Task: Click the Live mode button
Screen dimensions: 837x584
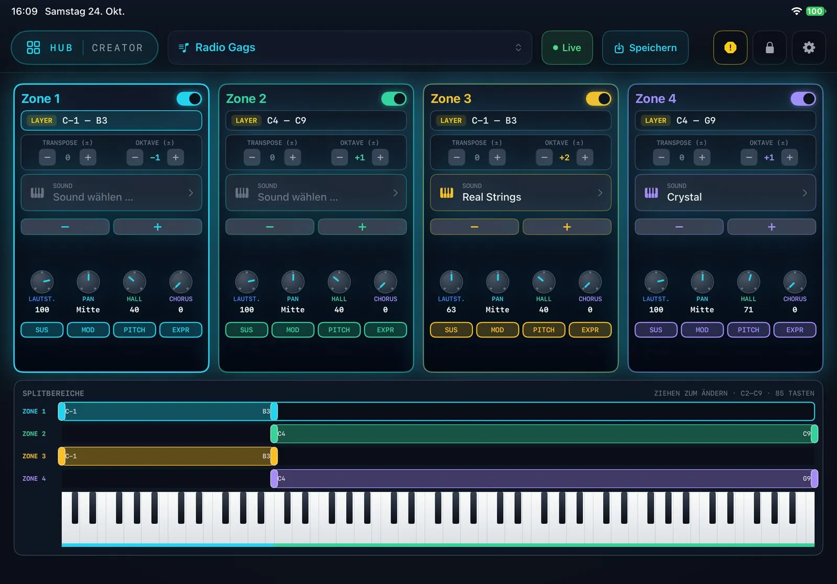Action: [567, 48]
